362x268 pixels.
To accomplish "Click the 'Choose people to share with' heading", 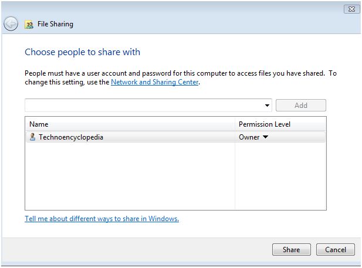I will 82,52.
